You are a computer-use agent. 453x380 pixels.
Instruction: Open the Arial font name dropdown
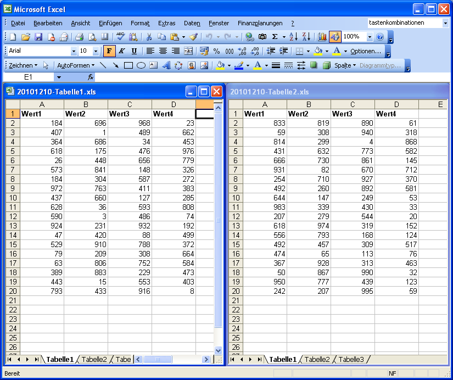pyautogui.click(x=74, y=51)
